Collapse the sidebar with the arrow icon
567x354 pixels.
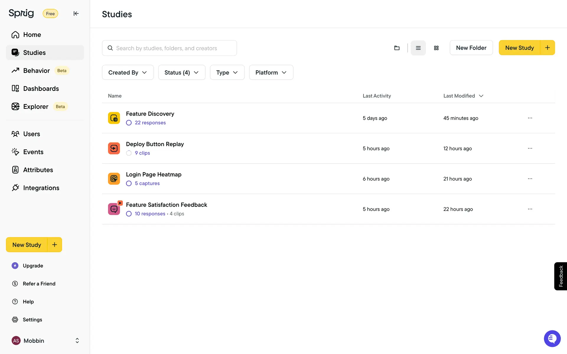coord(76,14)
